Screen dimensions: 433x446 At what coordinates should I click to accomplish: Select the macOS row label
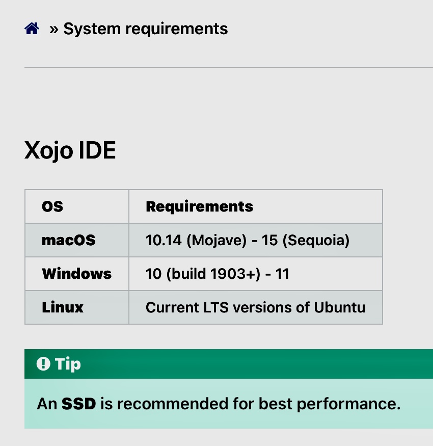69,240
